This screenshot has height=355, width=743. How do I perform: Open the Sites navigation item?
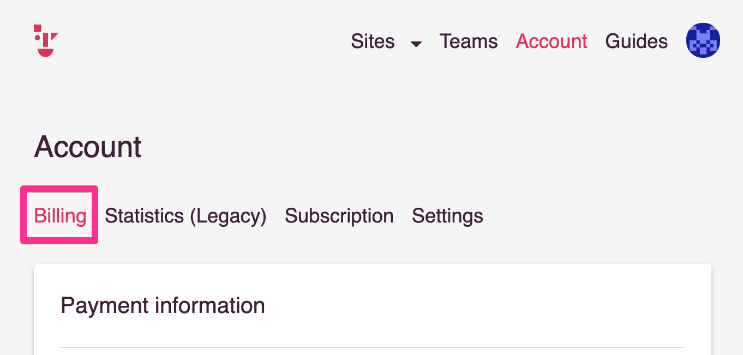[x=373, y=41]
